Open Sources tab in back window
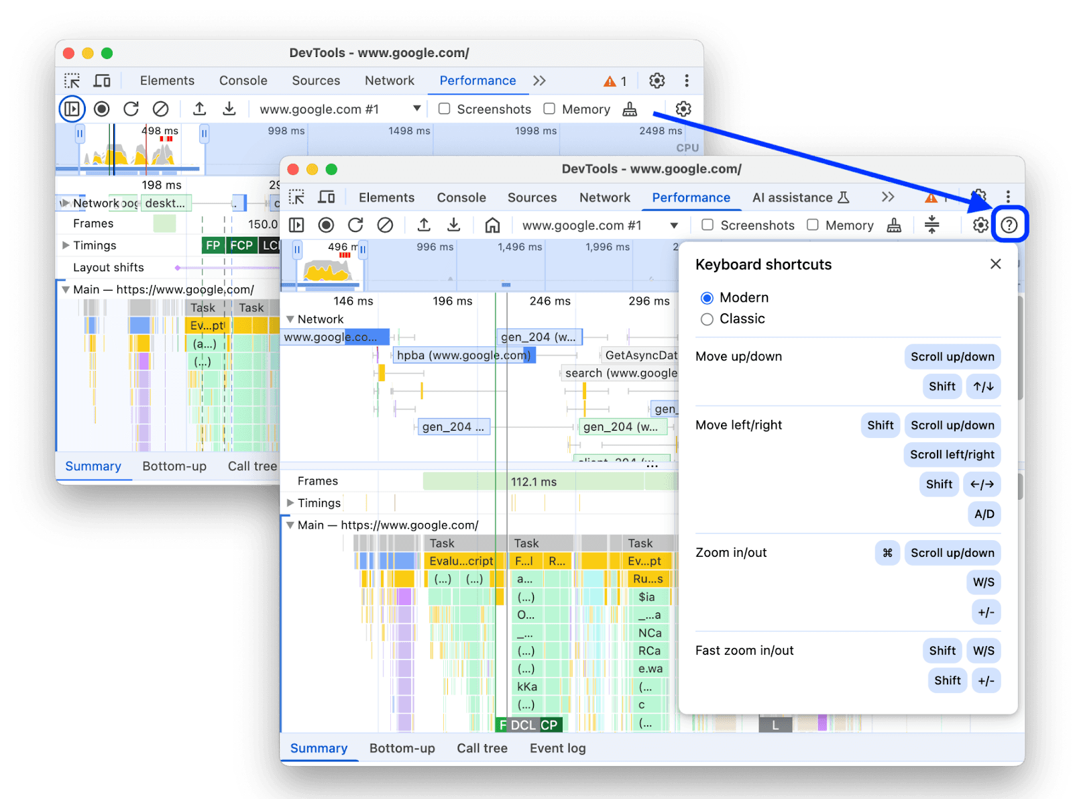 (316, 81)
